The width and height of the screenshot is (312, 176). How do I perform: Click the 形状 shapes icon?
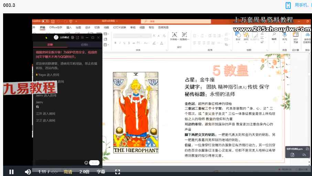coord(238,35)
